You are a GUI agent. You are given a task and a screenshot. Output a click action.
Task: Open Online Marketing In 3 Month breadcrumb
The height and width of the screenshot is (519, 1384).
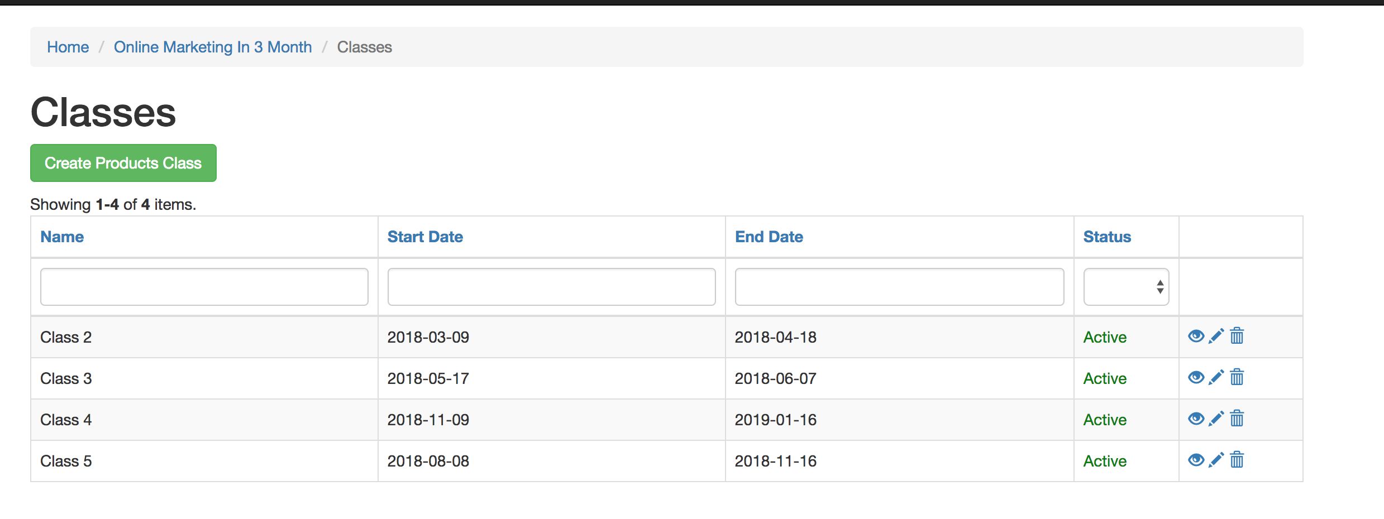click(x=213, y=47)
